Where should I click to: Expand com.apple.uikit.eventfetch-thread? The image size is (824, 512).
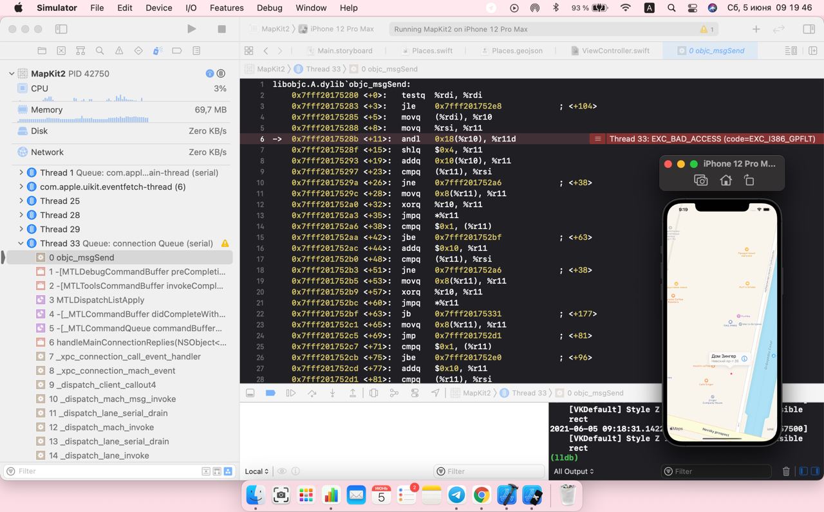[21, 187]
